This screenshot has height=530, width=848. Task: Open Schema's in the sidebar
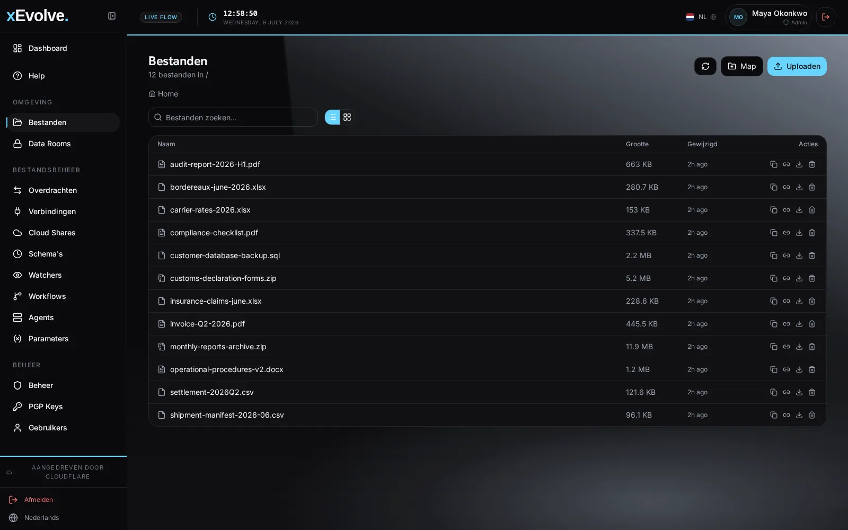[63, 254]
